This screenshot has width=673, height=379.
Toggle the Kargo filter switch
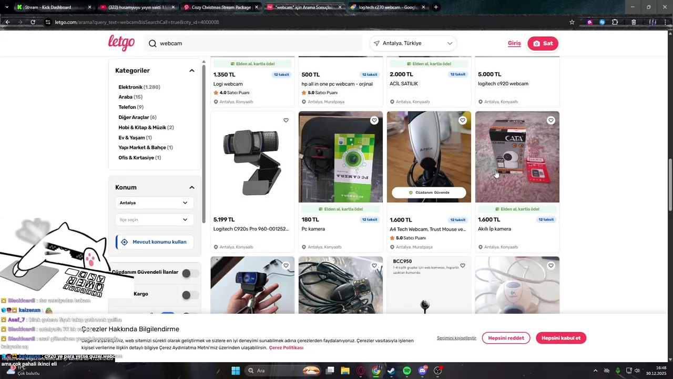coord(190,295)
